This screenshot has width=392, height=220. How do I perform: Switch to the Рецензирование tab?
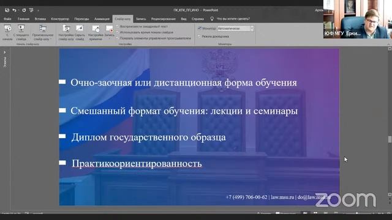[164, 19]
